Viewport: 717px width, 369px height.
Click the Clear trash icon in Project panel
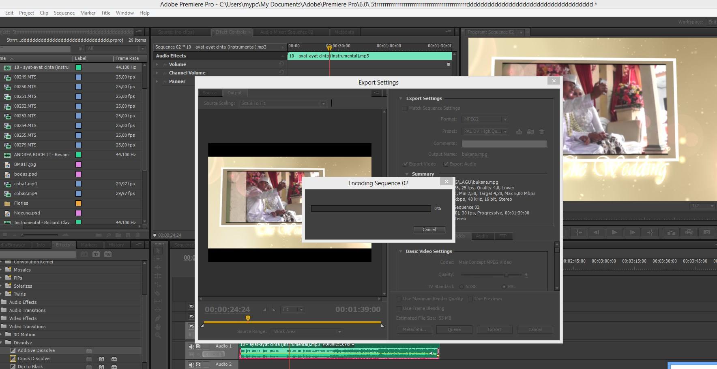(137, 235)
